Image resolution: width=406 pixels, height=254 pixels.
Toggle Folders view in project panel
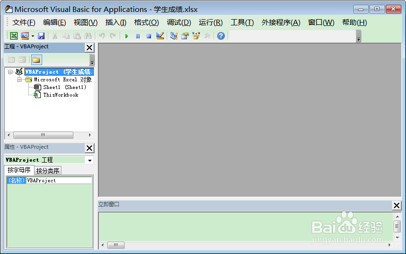point(36,60)
